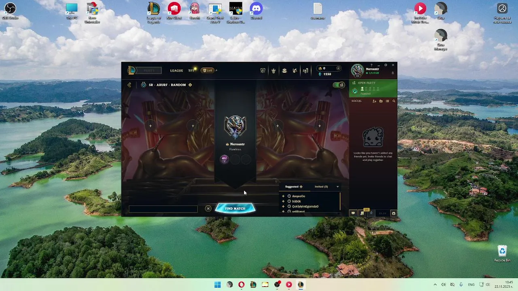Open the Clash trophy icon
The image size is (518, 291).
click(x=263, y=71)
